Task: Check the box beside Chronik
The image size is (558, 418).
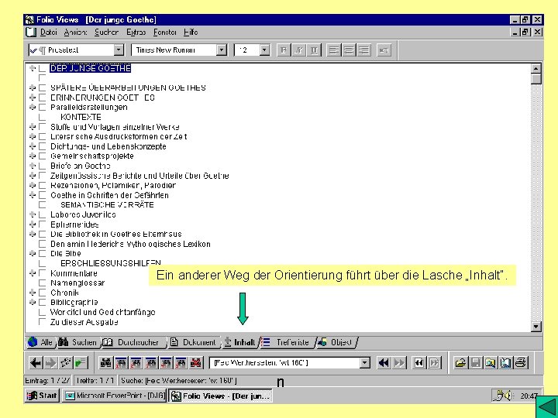Action: click(43, 293)
